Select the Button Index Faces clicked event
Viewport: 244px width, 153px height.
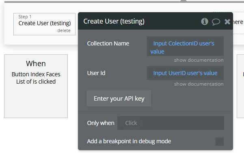(x=36, y=86)
